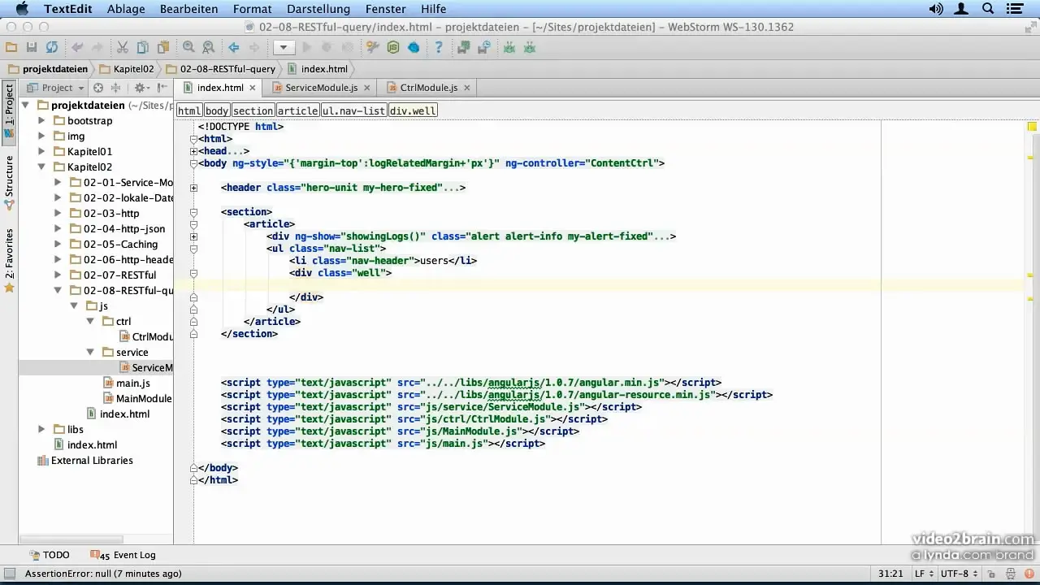Select the ul.nav-list structure breadcrumb
This screenshot has width=1040, height=585.
pyautogui.click(x=353, y=110)
